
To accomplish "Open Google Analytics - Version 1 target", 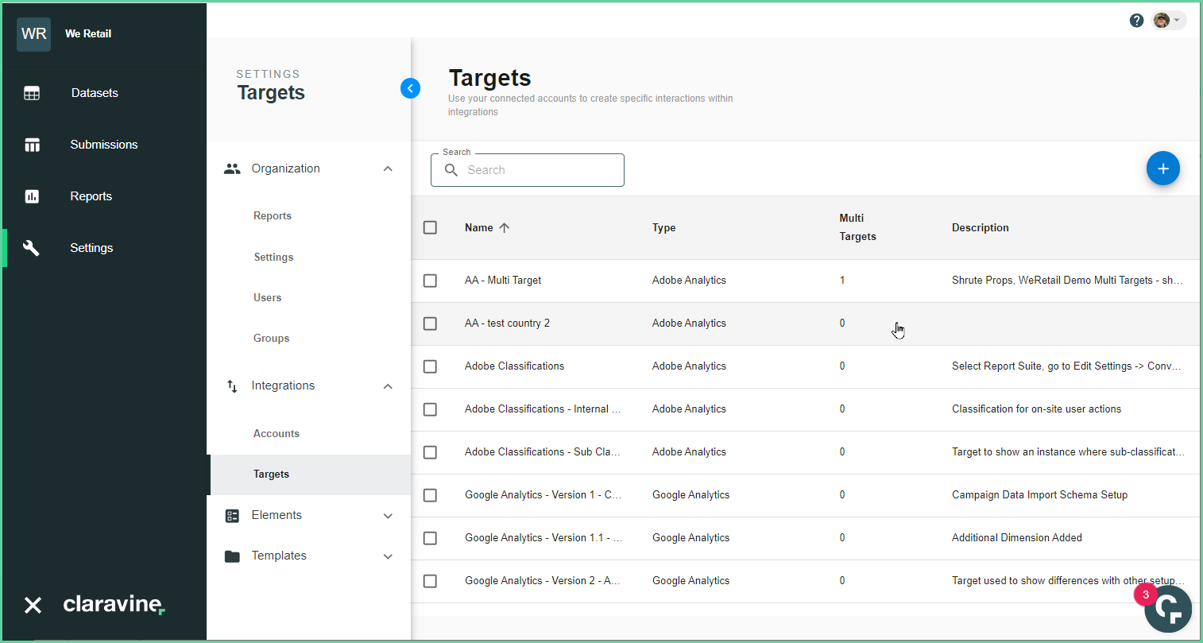I will [x=543, y=495].
